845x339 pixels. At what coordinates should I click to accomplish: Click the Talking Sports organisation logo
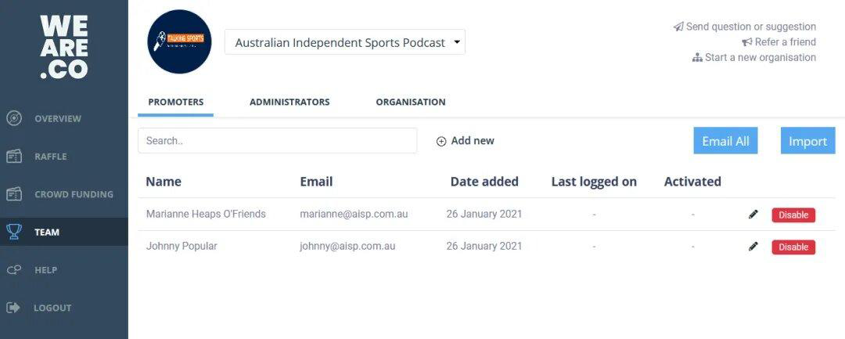[179, 41]
